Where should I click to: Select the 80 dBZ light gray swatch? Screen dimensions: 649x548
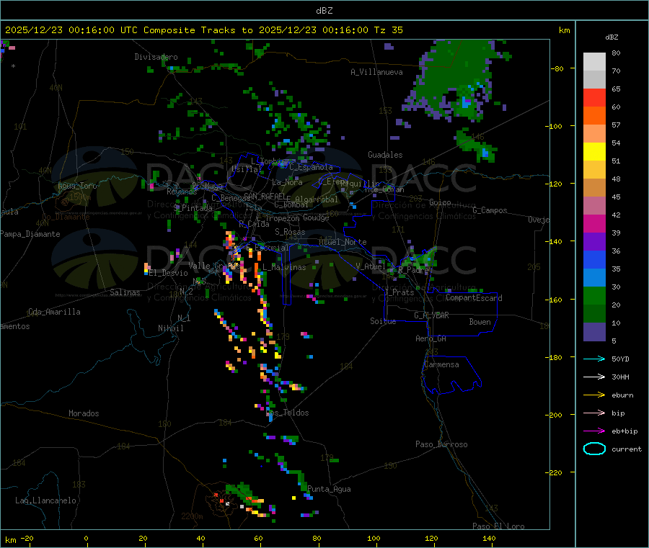click(x=594, y=62)
